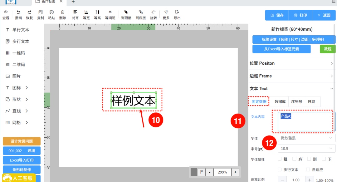337x182 pixels.
Task: Select the 图标 icon element tool
Action: pos(13,88)
